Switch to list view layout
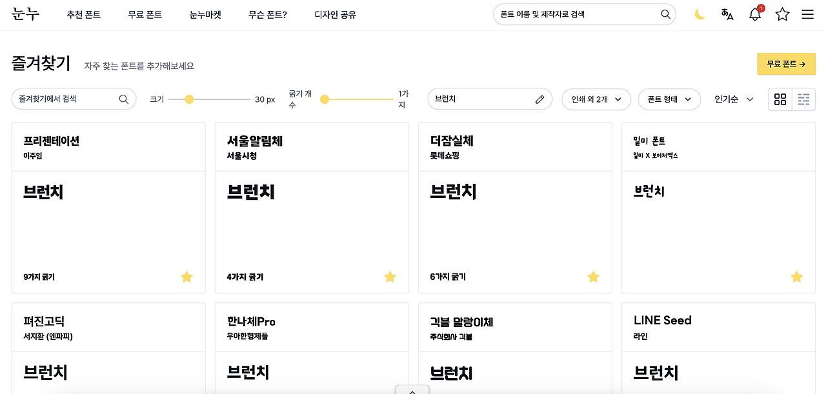The width and height of the screenshot is (826, 394). 803,99
